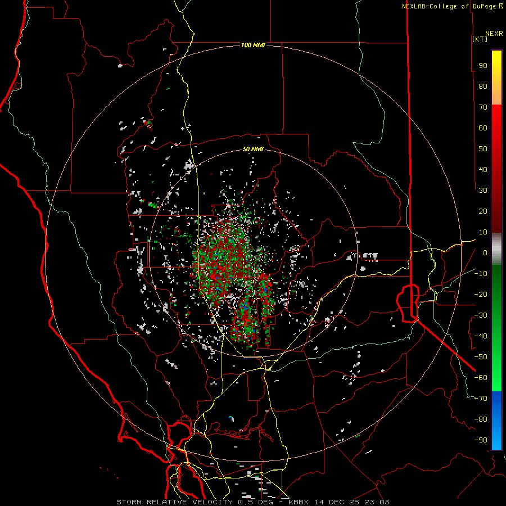Click the [KT] units label above color bar
Screen dimensions: 506x506
[x=480, y=39]
